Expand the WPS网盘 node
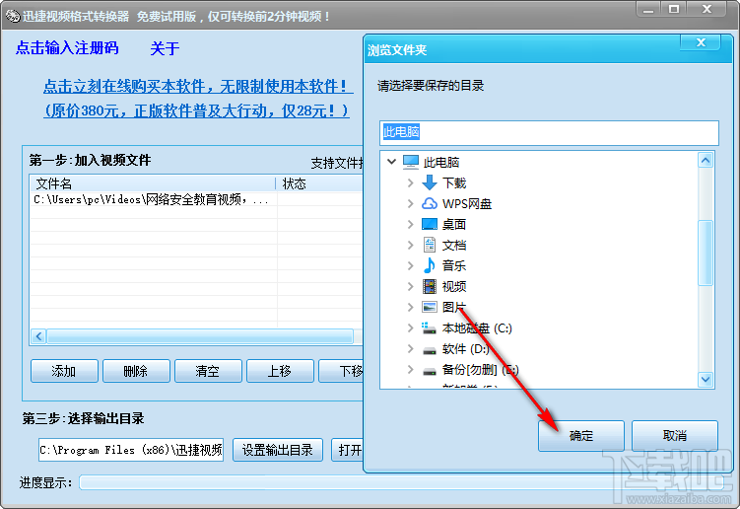 (x=410, y=203)
